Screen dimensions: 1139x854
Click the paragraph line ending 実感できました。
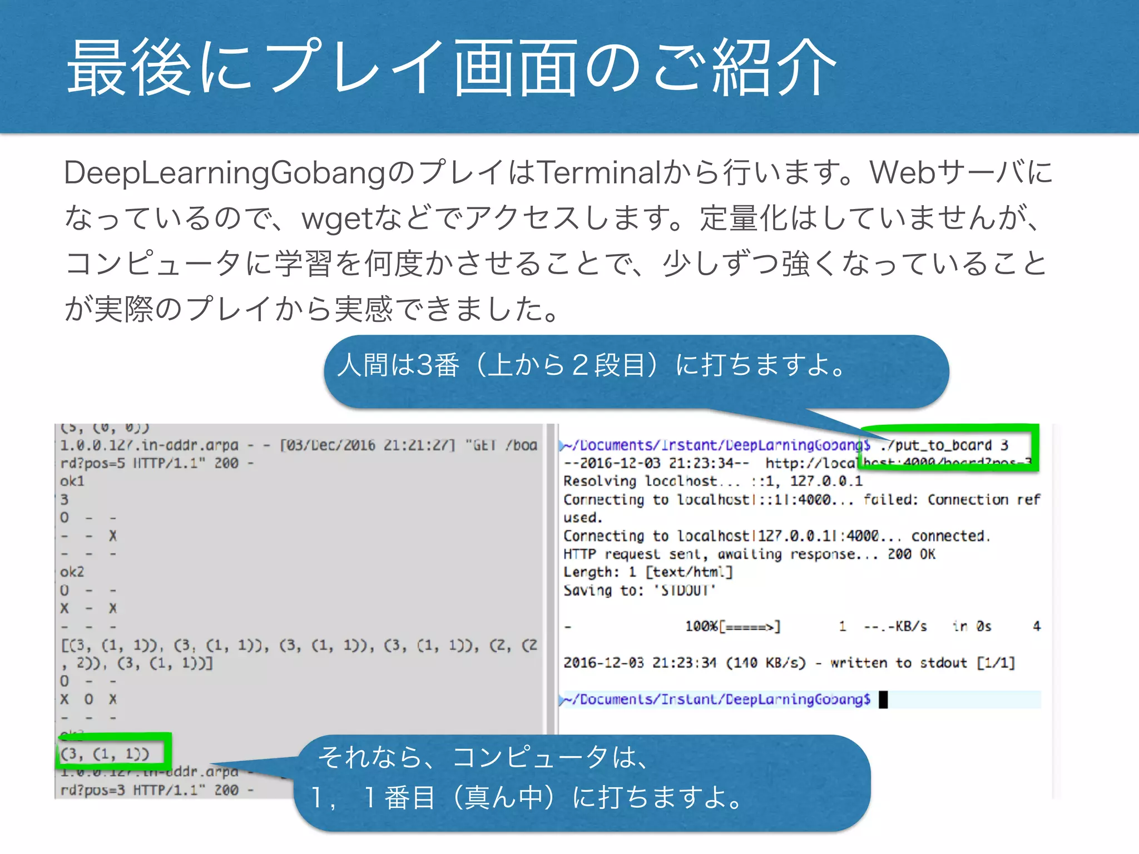(313, 309)
